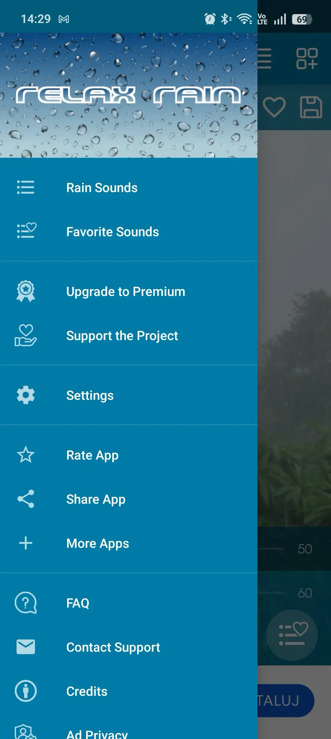Tap the add-widgets grid plus icon
The height and width of the screenshot is (739, 331).
point(307,58)
